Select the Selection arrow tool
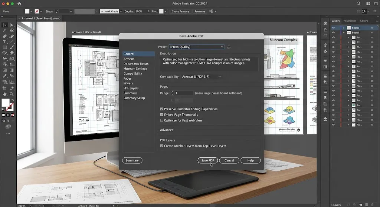Viewport: 380px width, 207px height. click(4, 25)
